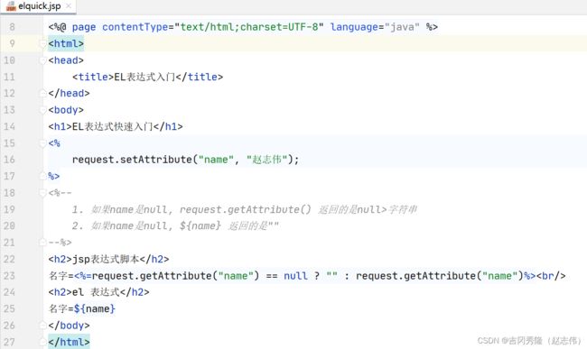Click comment line starting with '1.' on line 19
587x349 pixels.
245,209
